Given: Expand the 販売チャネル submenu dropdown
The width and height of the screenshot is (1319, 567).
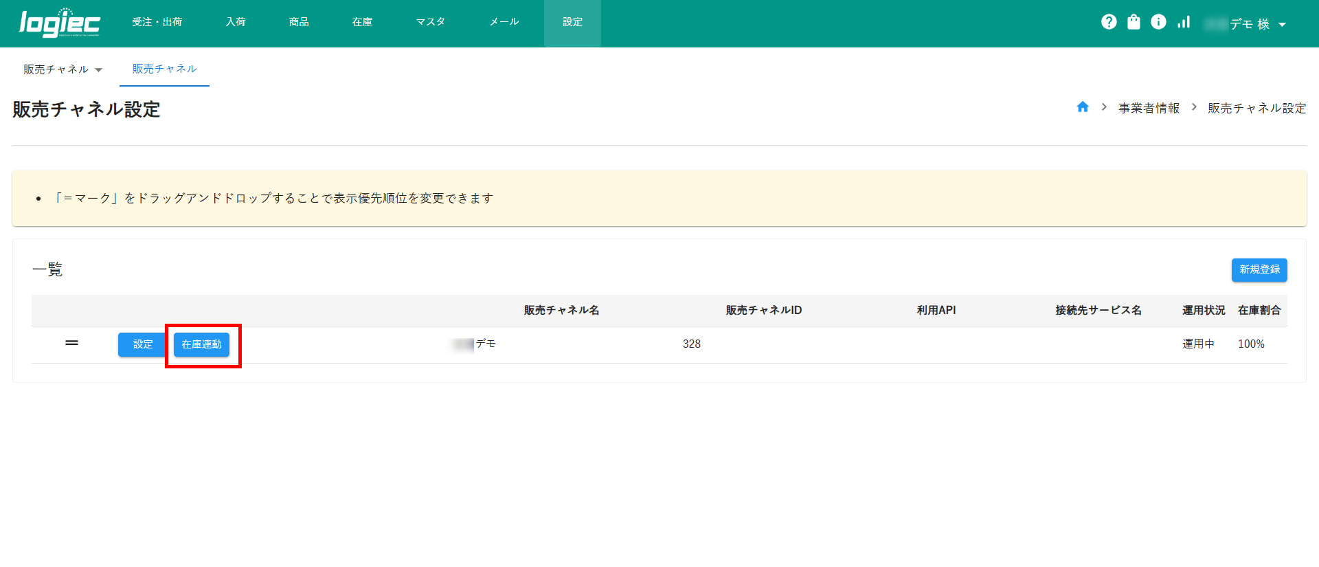Looking at the screenshot, I should [x=63, y=69].
